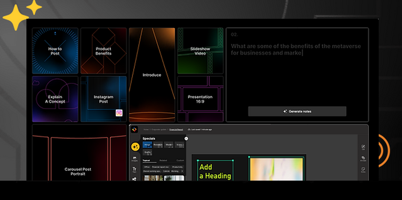
Task: Open the yellow Specials sparkle tool
Action: point(135,147)
